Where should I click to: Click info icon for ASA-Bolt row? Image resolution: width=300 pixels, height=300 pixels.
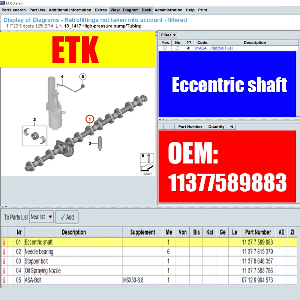(4, 280)
